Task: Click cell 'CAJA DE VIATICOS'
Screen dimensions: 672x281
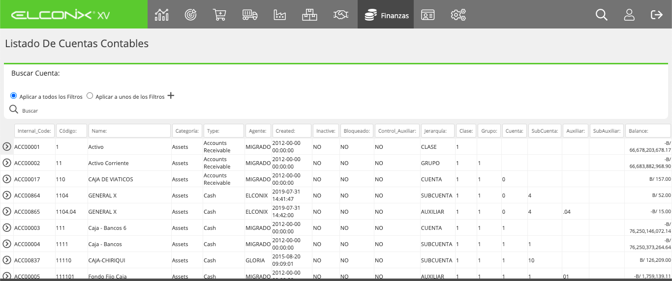Action: tap(111, 179)
